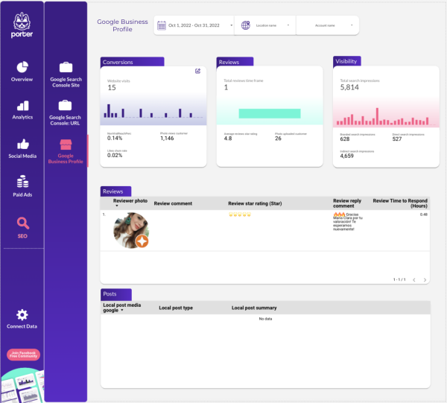Screen dimensions: 447x403
Task: Click branded search impressions value 628
Action: [345, 139]
